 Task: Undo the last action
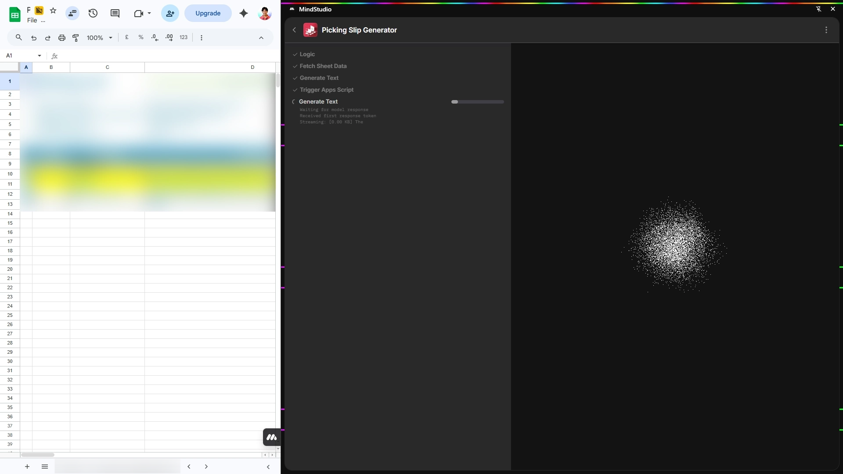tap(34, 38)
